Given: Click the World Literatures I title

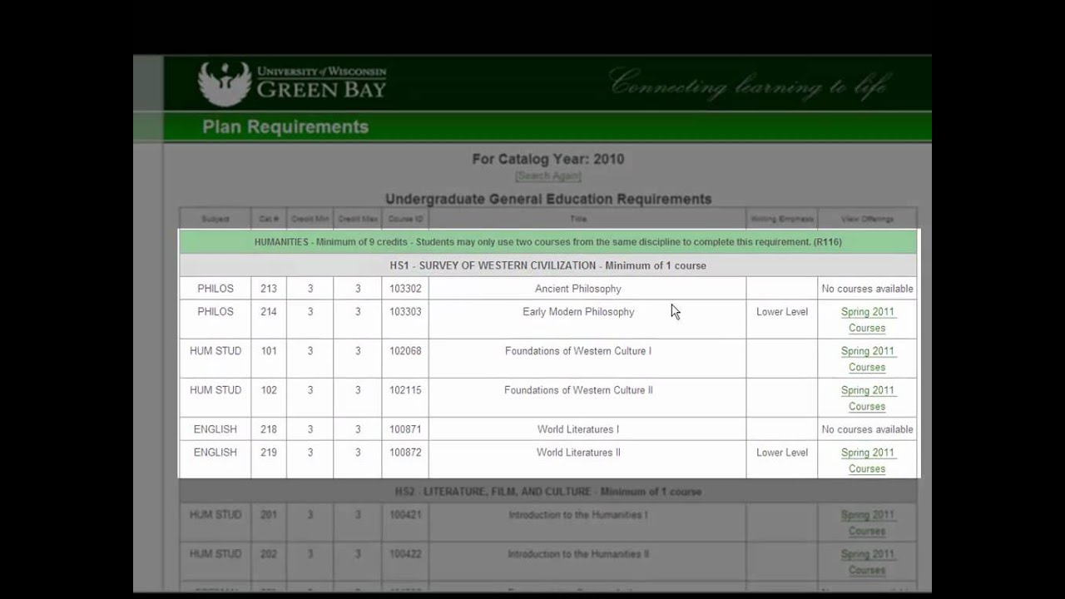Looking at the screenshot, I should [578, 429].
